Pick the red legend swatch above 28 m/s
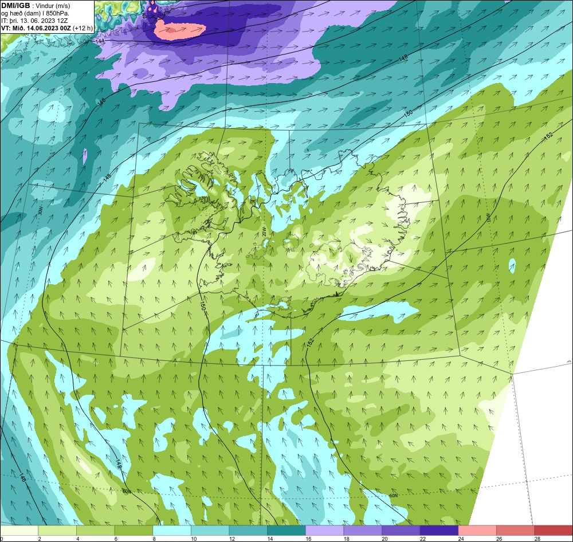This screenshot has height=542, width=573. click(x=554, y=531)
